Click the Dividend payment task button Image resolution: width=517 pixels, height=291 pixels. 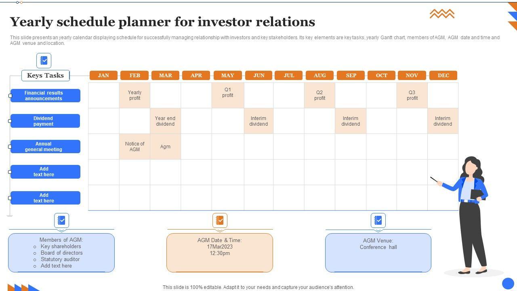[45, 121]
